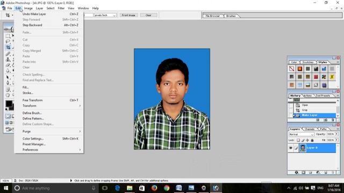Toggle lock image pixels brush checkbox
This screenshot has width=344, height=193.
pos(303,140)
